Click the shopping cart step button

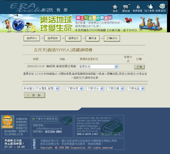(x=92, y=38)
